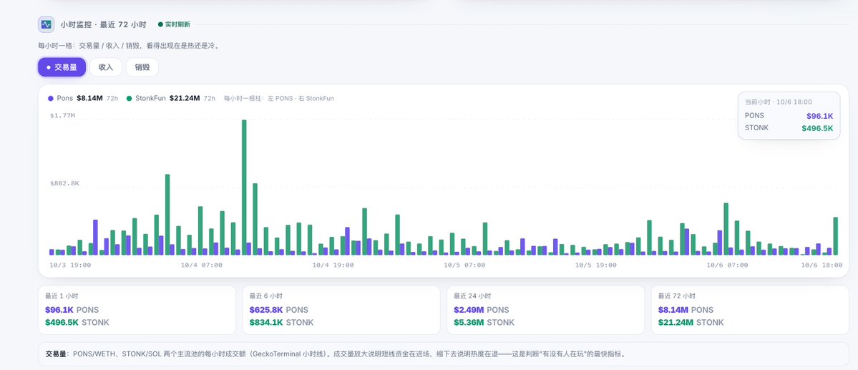858x370 pixels.
Task: Switch to the 收入 tab
Action: 106,67
